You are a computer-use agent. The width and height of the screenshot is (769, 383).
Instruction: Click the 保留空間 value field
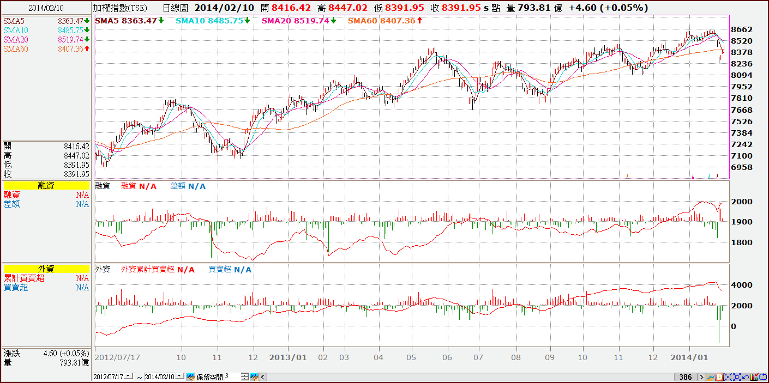point(232,376)
